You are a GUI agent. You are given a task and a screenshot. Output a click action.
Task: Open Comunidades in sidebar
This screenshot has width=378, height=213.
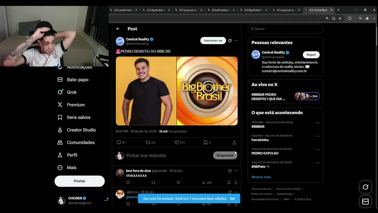pos(76,143)
